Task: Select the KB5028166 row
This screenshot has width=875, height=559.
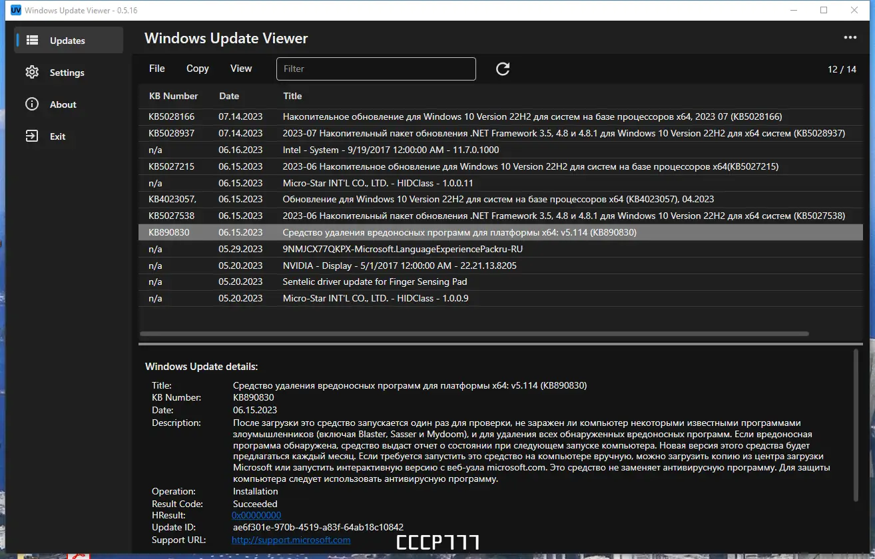Action: pyautogui.click(x=501, y=116)
